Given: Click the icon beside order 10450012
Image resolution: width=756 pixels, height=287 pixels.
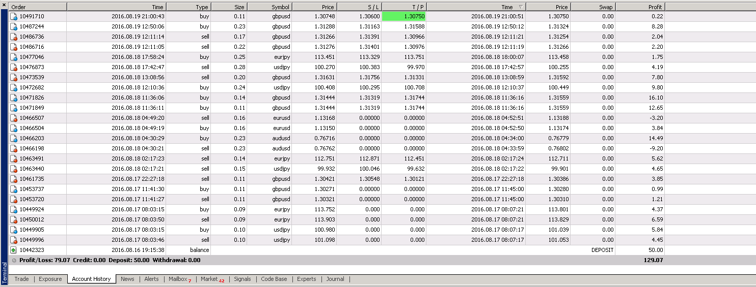Looking at the screenshot, I should (14, 219).
